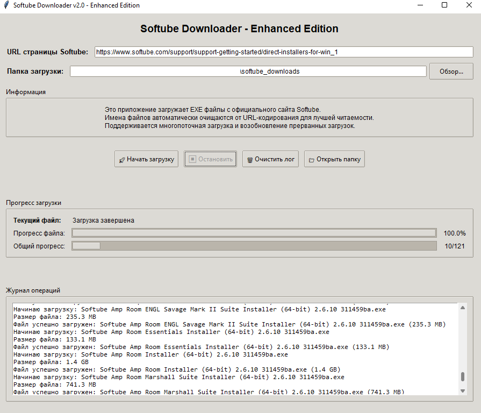Click the Прогресс загрузки section label

pos(34,203)
